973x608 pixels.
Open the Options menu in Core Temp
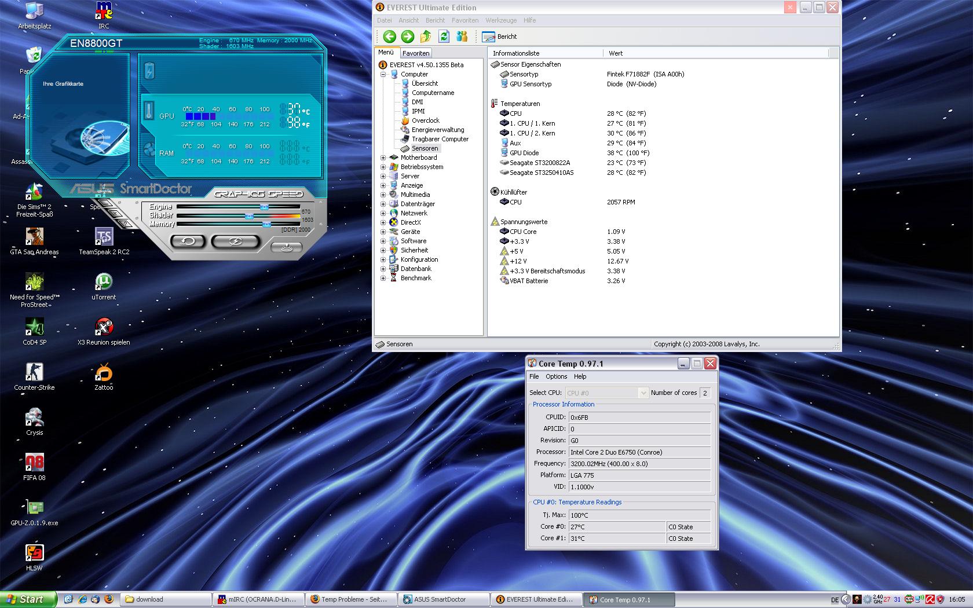(x=556, y=376)
